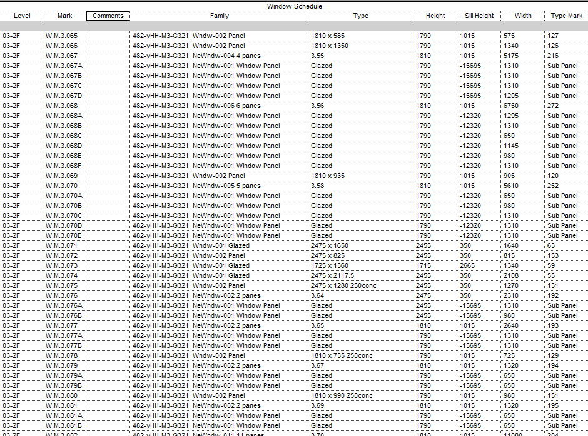Select the Comments column header
588x436 pixels.
[108, 16]
